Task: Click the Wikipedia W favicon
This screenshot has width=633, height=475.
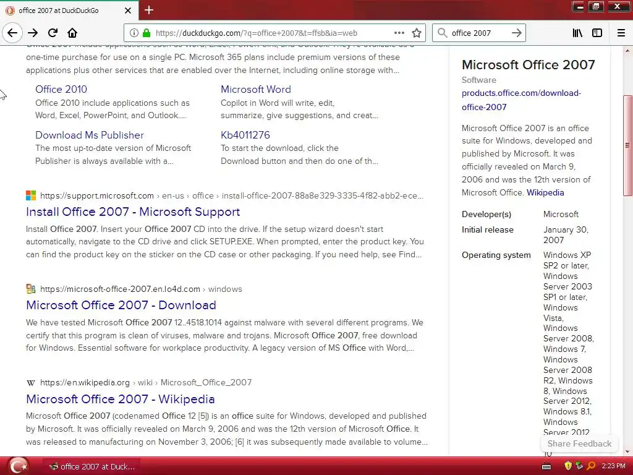Action: click(x=31, y=382)
